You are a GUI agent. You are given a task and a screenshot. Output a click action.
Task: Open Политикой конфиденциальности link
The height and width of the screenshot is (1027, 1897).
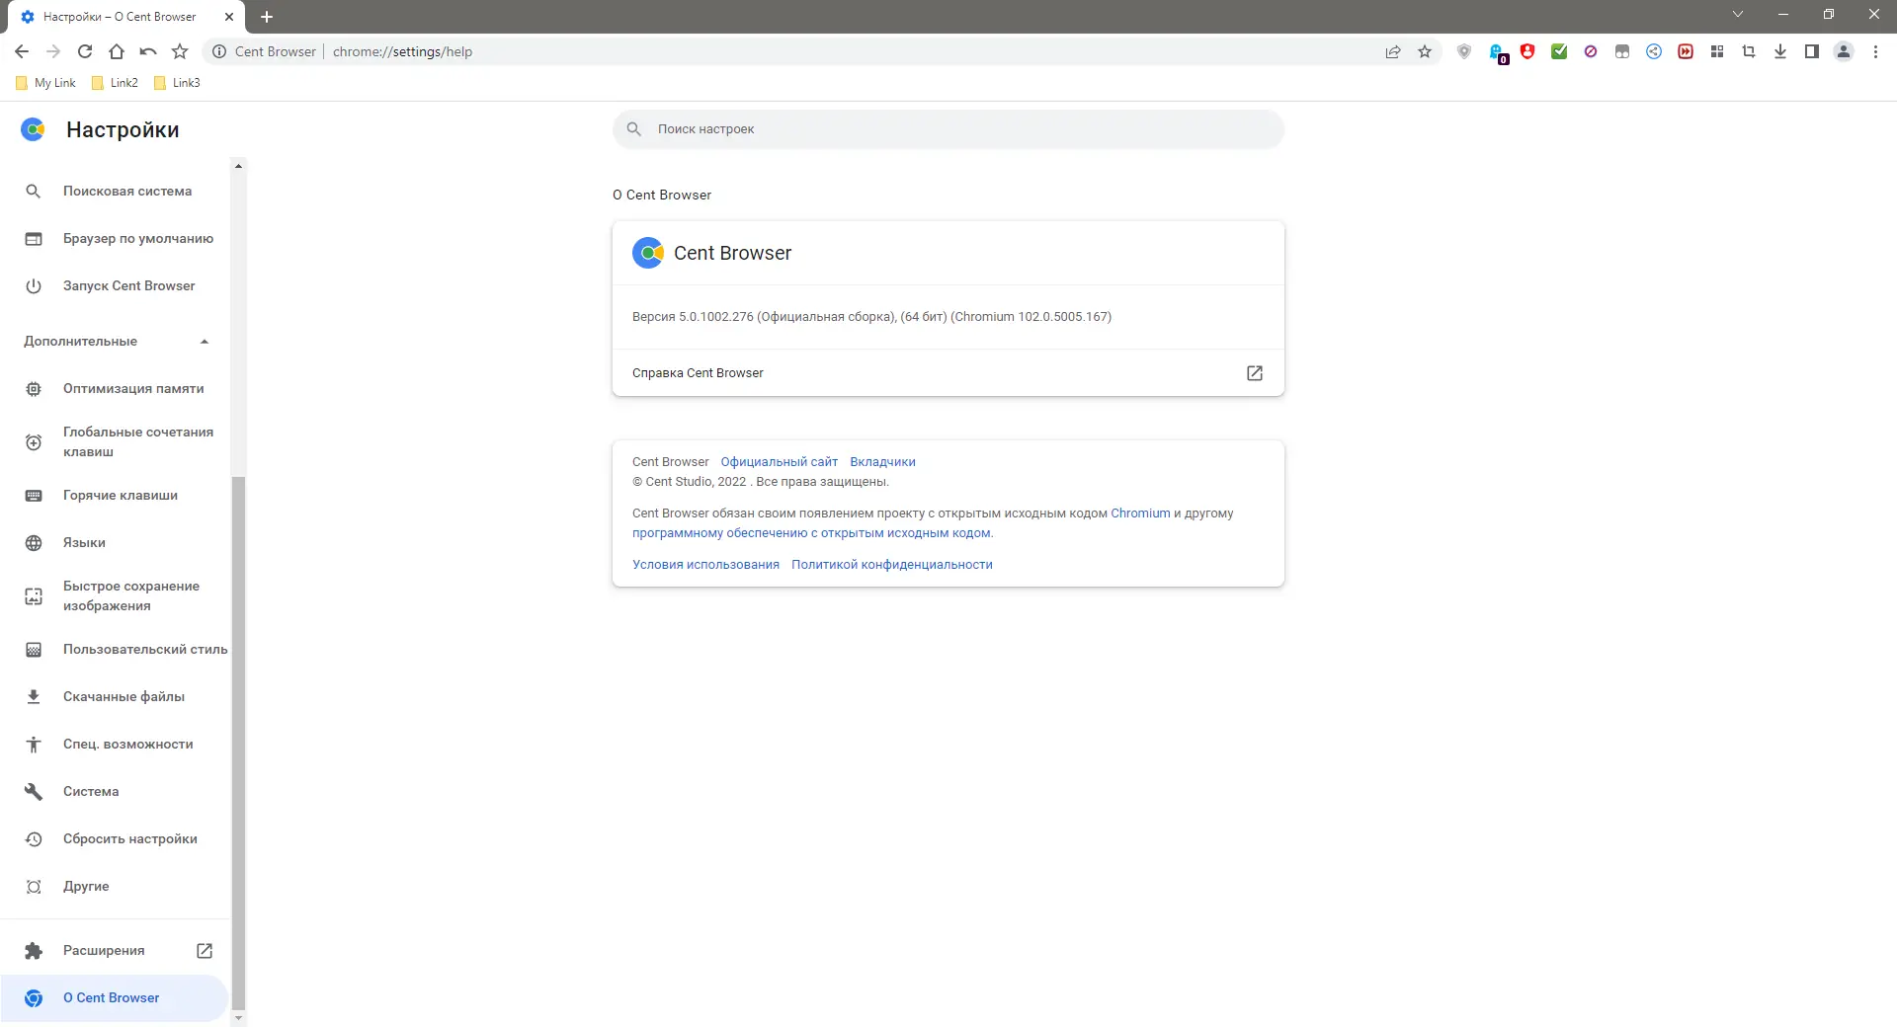pyautogui.click(x=891, y=565)
